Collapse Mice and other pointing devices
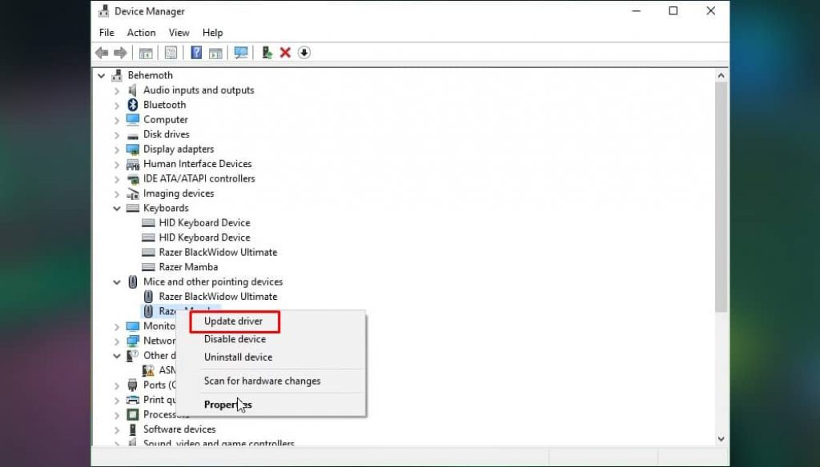 117,282
